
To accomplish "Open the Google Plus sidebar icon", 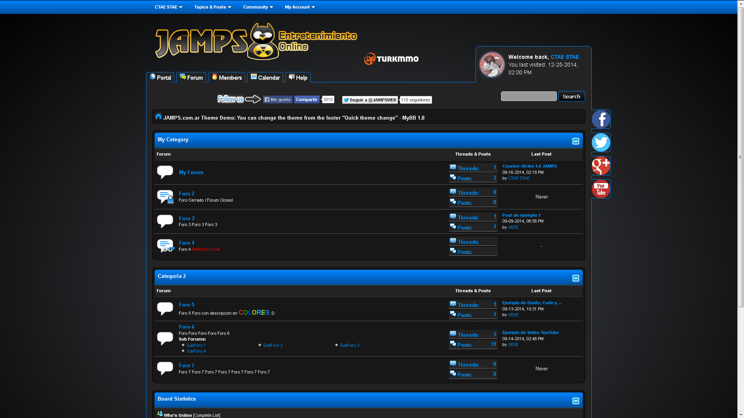I will 601,166.
